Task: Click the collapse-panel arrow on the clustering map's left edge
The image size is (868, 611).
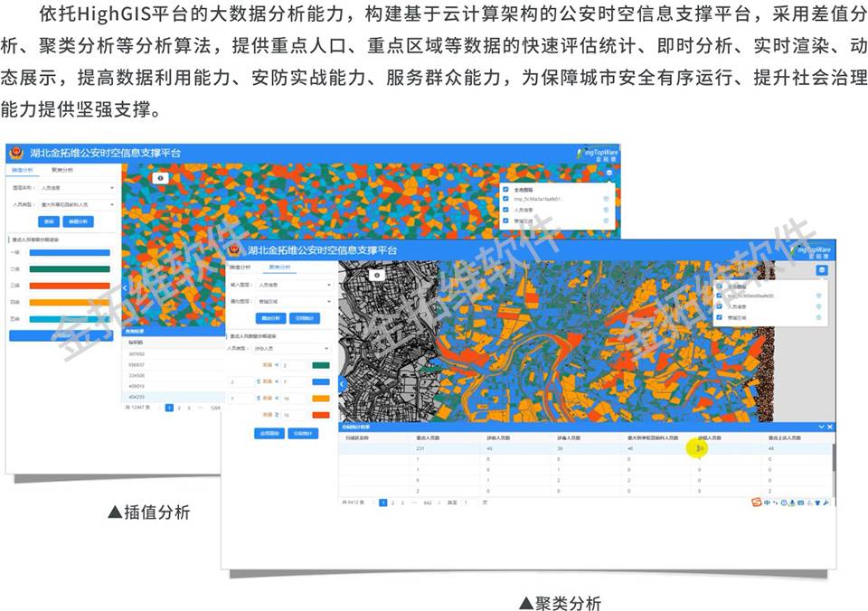Action: 342,384
